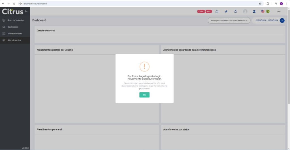The height and width of the screenshot is (150, 290).
Task: Click the graduate training icon
Action: (254, 12)
